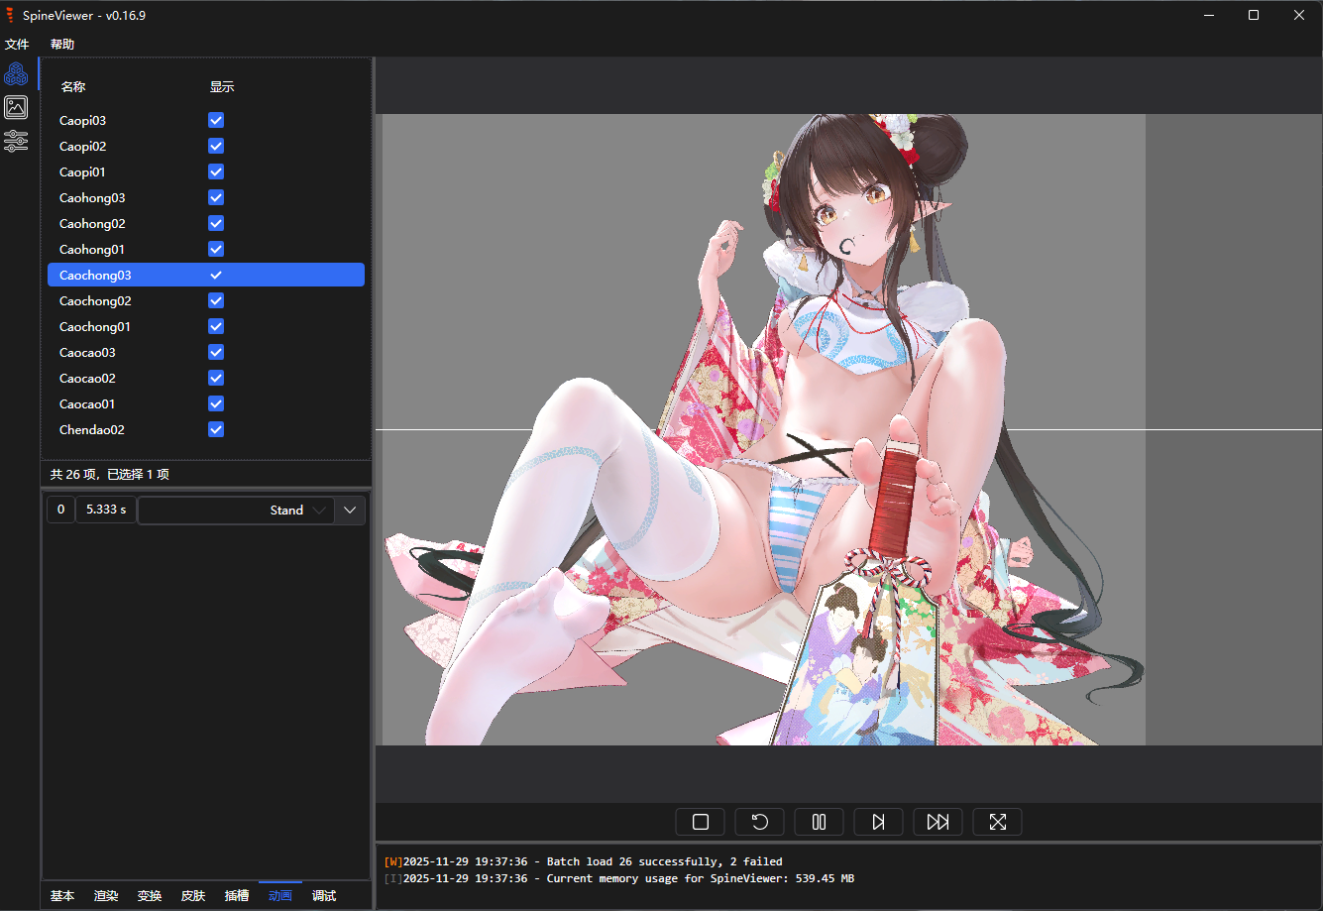Hide Caochong01 via its checkbox

tap(216, 326)
